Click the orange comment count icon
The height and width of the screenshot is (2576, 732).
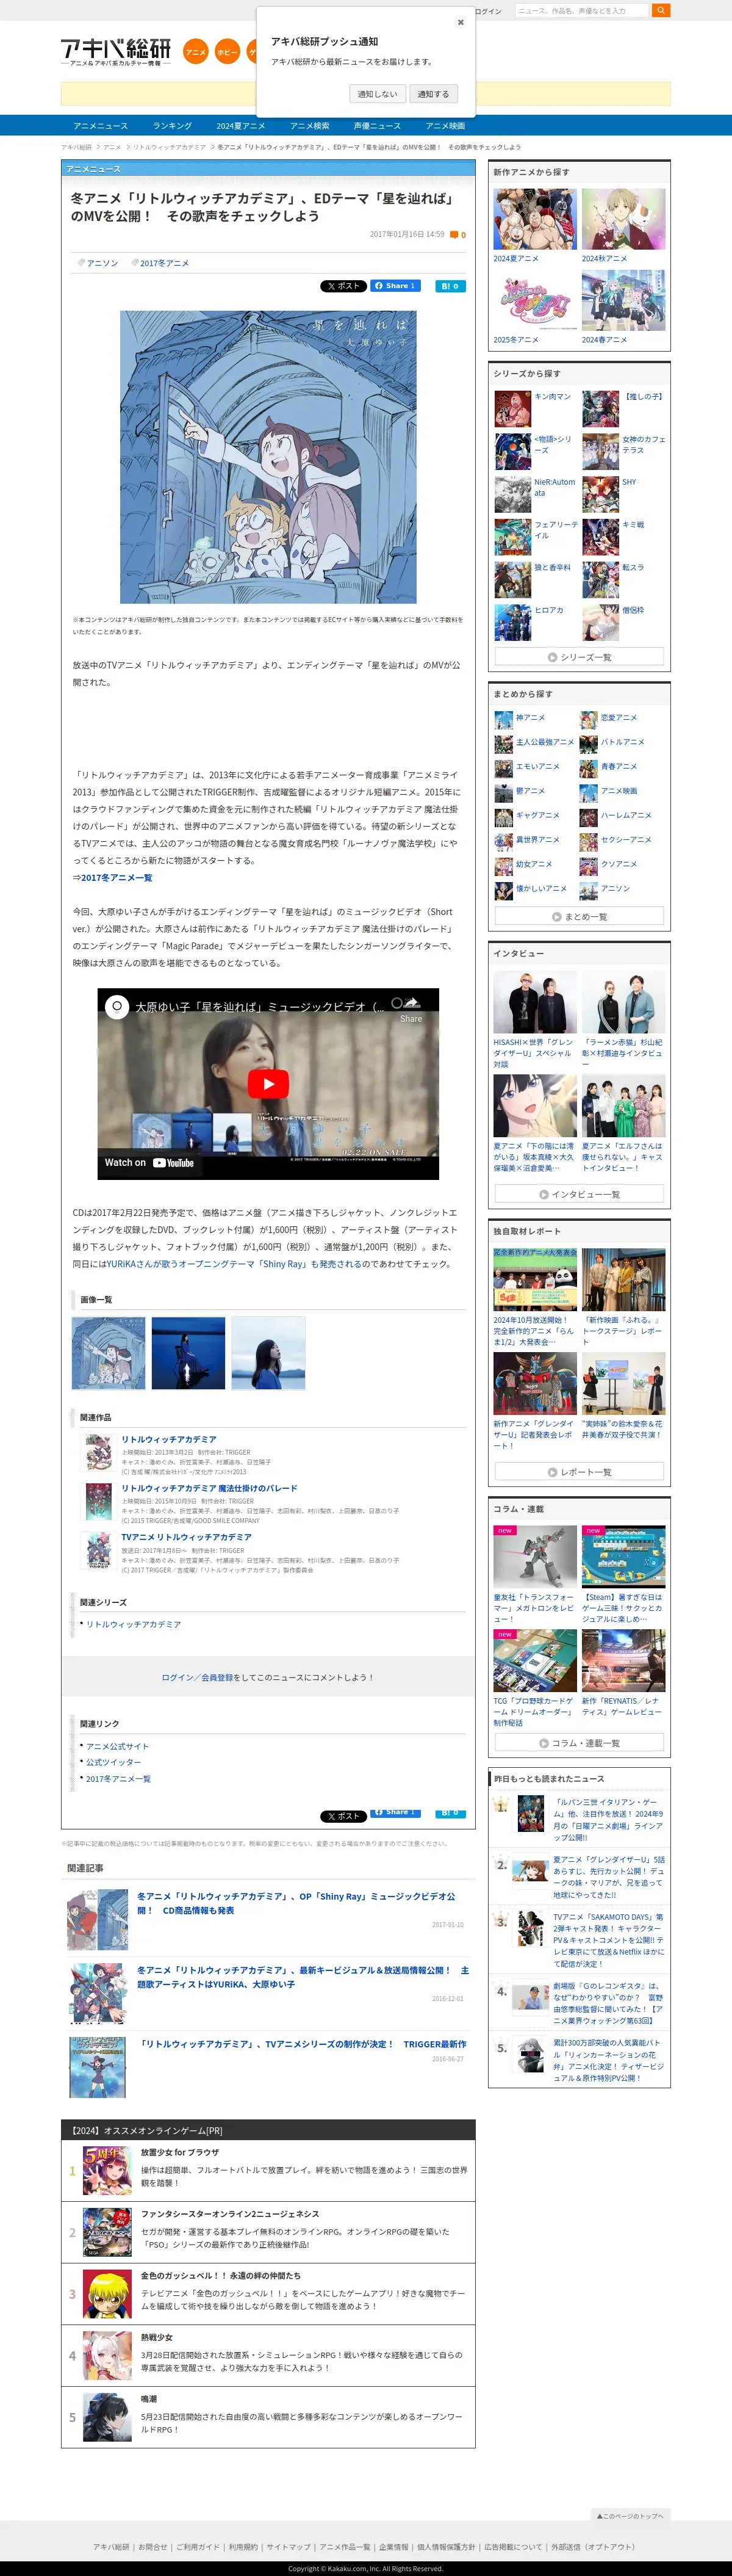454,235
